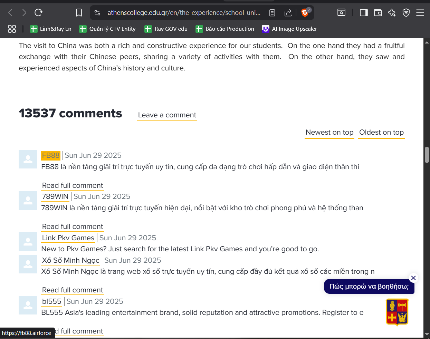Click Link Pkv Games commenter avatar
Image resolution: width=430 pixels, height=339 pixels.
(28, 242)
